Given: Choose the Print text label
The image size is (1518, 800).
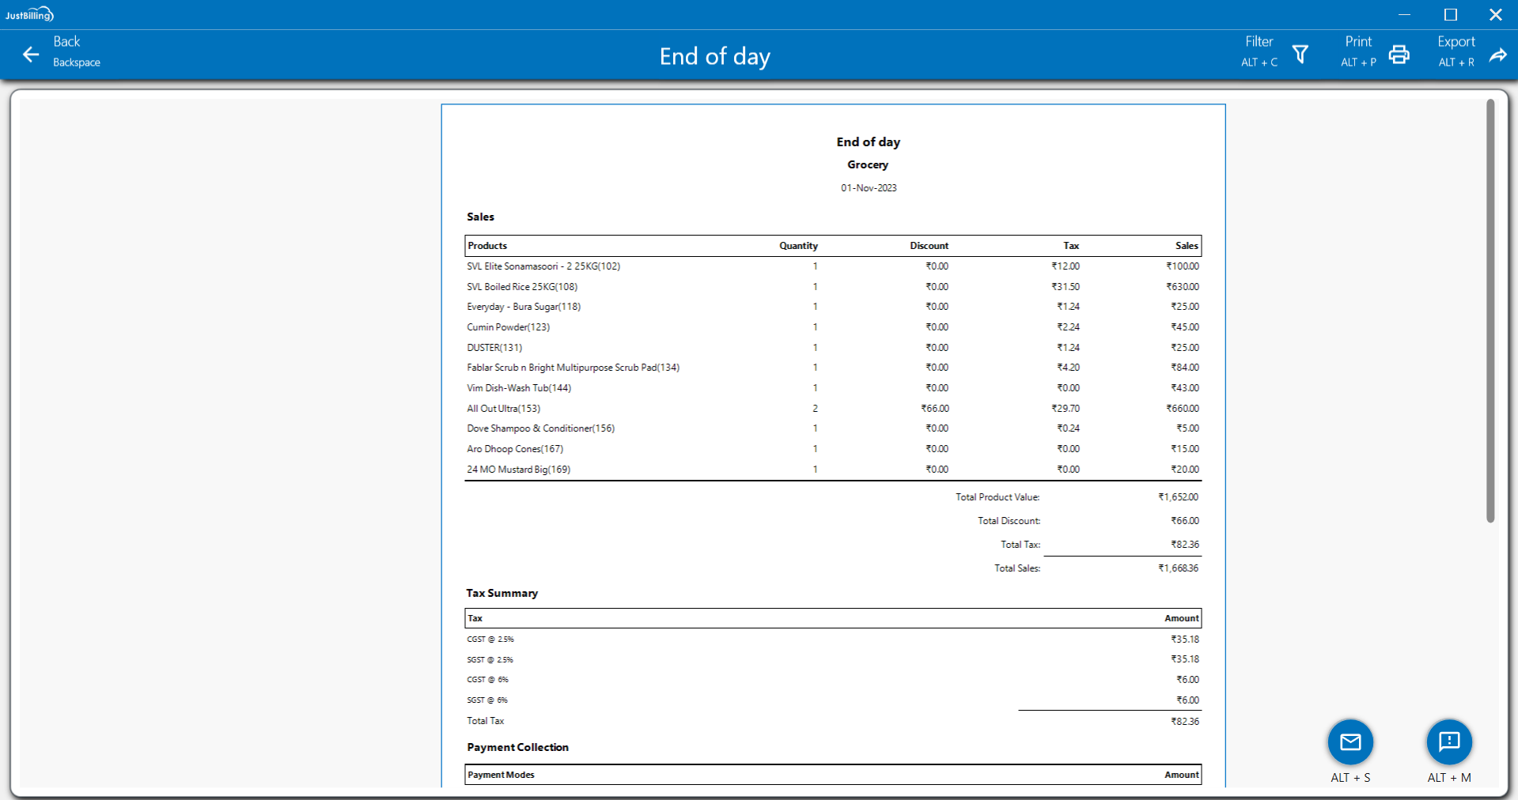Looking at the screenshot, I should [x=1358, y=42].
